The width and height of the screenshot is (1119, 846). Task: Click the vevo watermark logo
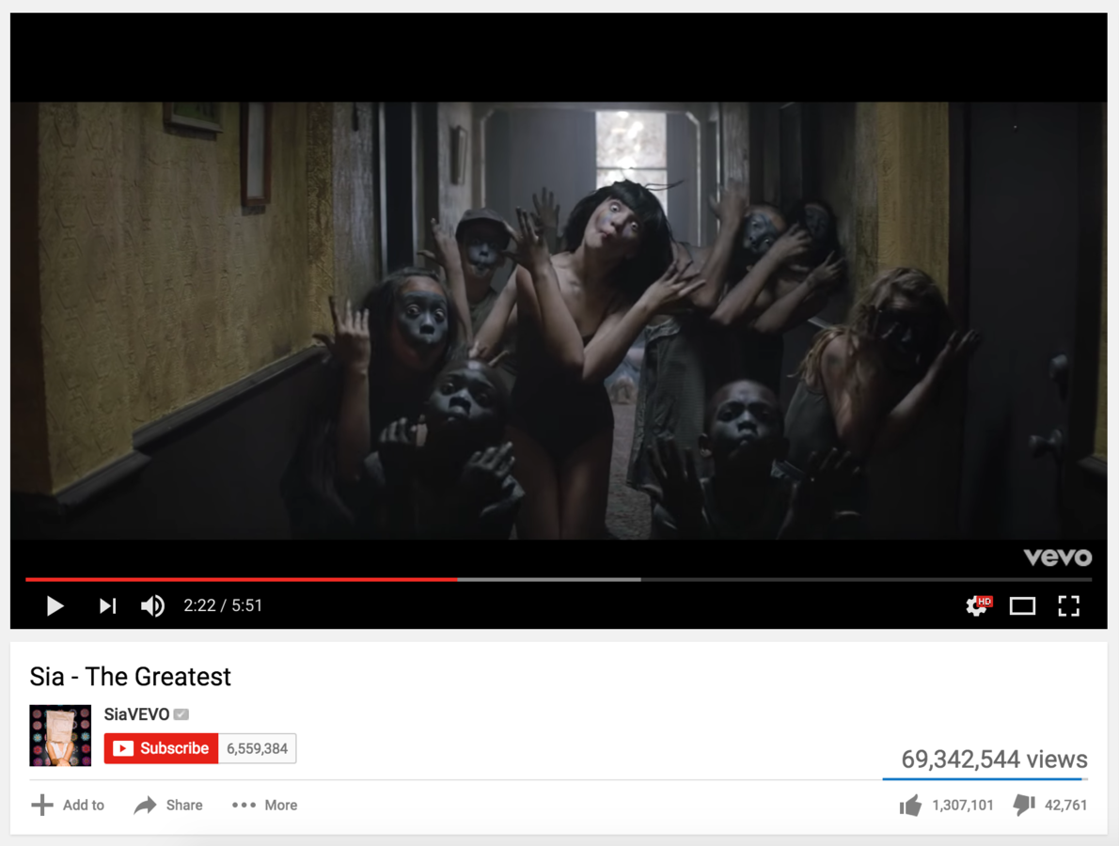point(1058,556)
